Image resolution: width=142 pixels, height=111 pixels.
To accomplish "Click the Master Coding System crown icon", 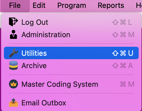I will point(13,84).
